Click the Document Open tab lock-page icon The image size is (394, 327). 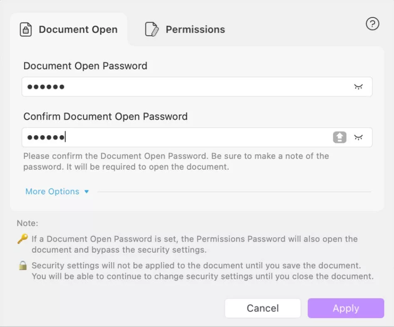[x=26, y=30]
